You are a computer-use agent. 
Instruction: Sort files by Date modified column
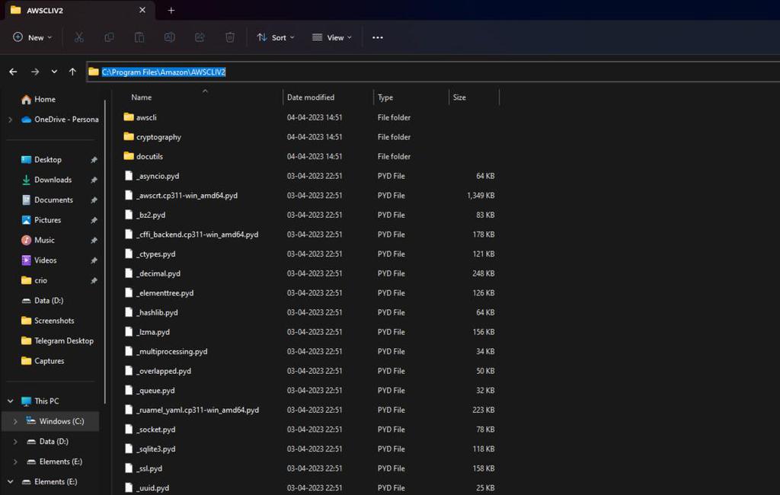311,97
